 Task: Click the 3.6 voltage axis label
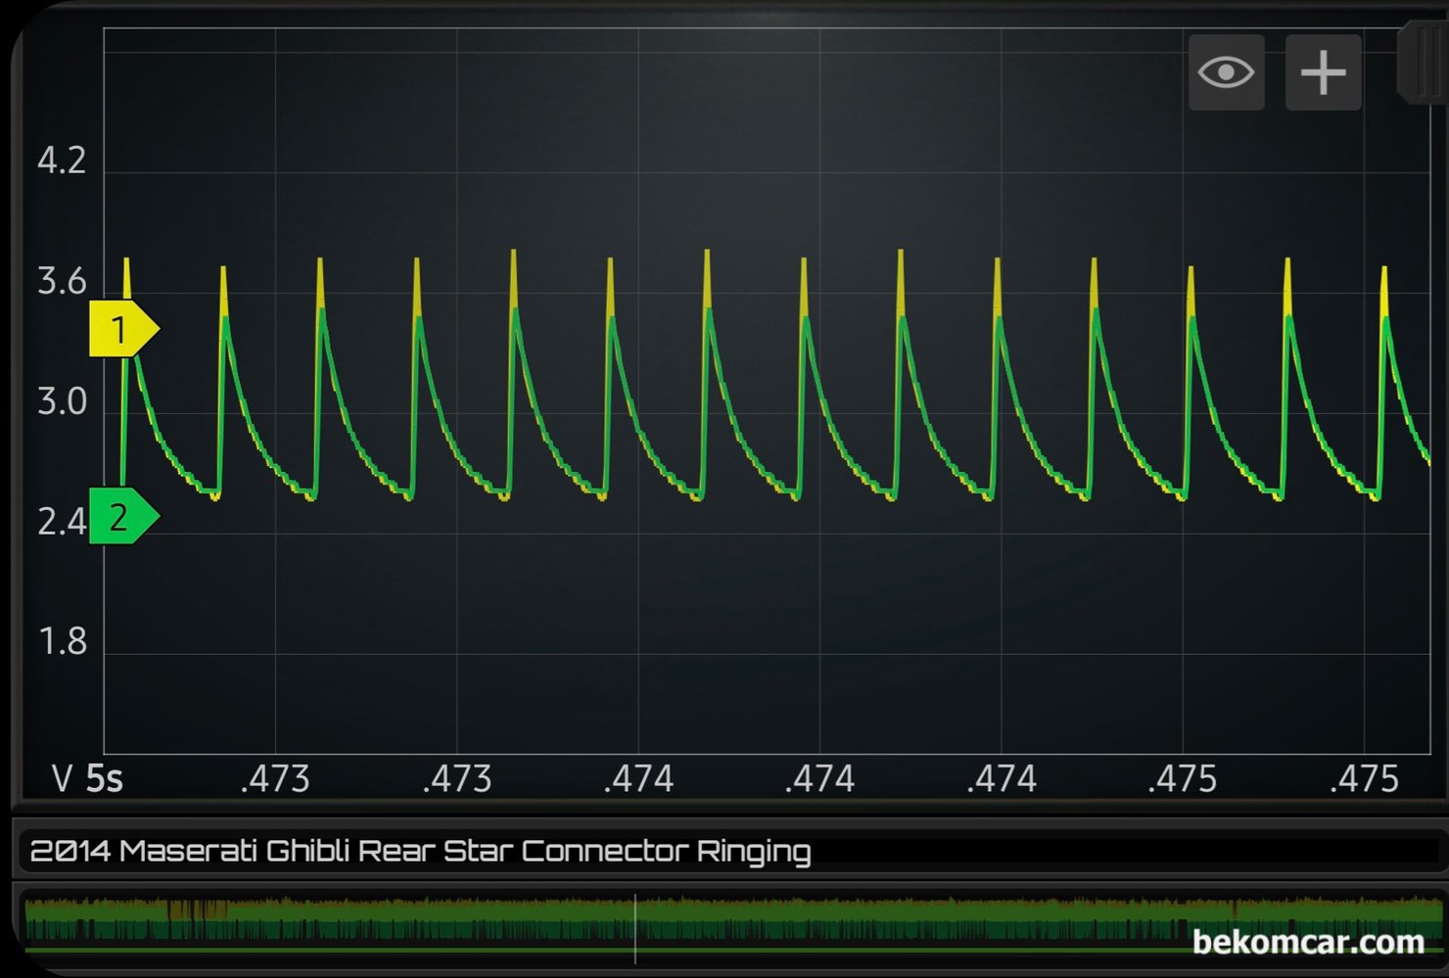[61, 282]
